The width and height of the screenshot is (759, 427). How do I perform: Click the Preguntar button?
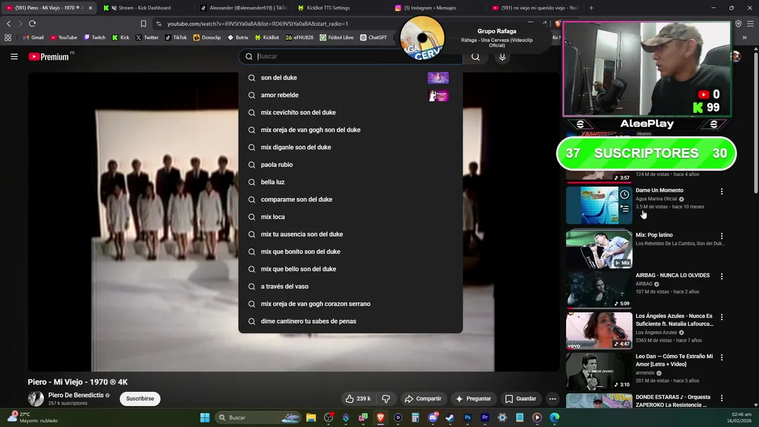(x=473, y=399)
